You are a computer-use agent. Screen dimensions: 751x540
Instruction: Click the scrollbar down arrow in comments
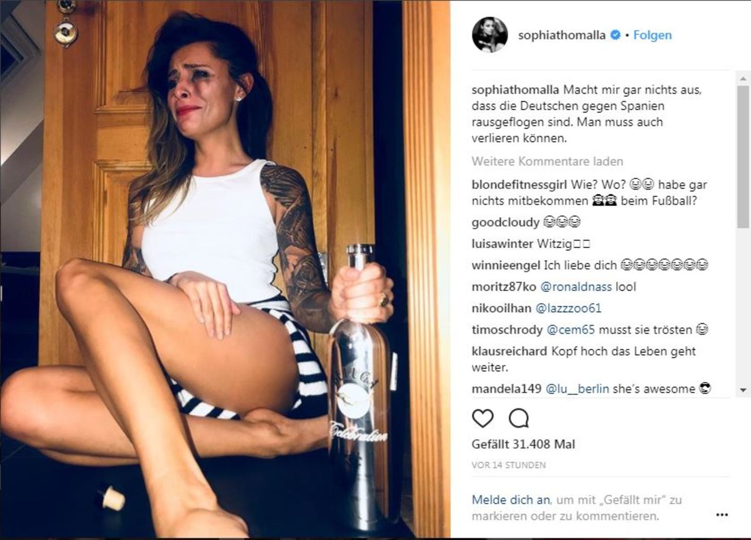click(x=743, y=390)
